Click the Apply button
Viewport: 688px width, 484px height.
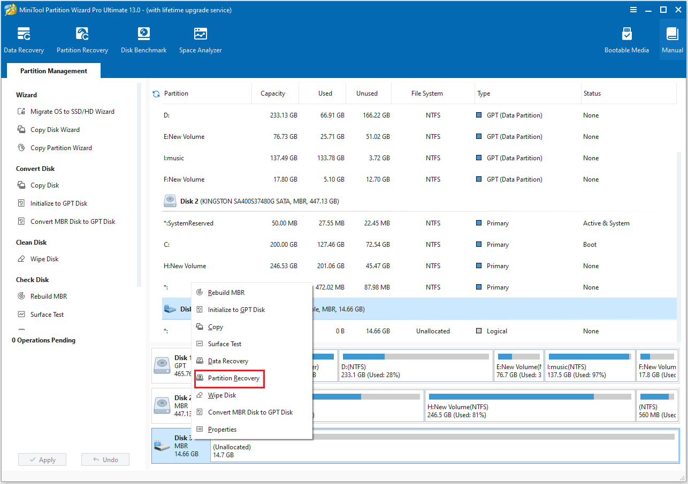coord(42,460)
